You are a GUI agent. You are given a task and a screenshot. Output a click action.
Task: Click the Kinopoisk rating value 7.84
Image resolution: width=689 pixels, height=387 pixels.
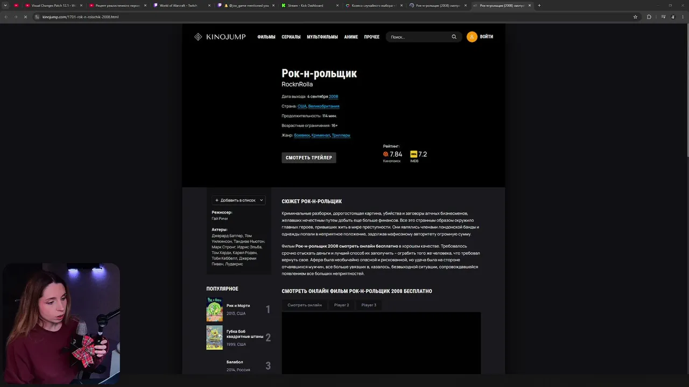tap(396, 154)
